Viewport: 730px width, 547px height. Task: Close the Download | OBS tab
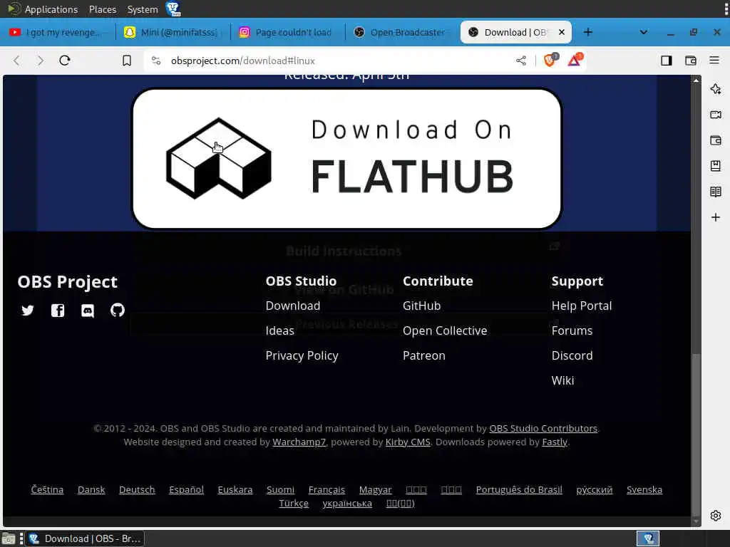(x=562, y=32)
